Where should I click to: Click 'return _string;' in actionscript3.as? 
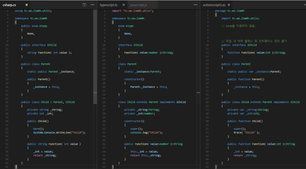click(x=245, y=155)
